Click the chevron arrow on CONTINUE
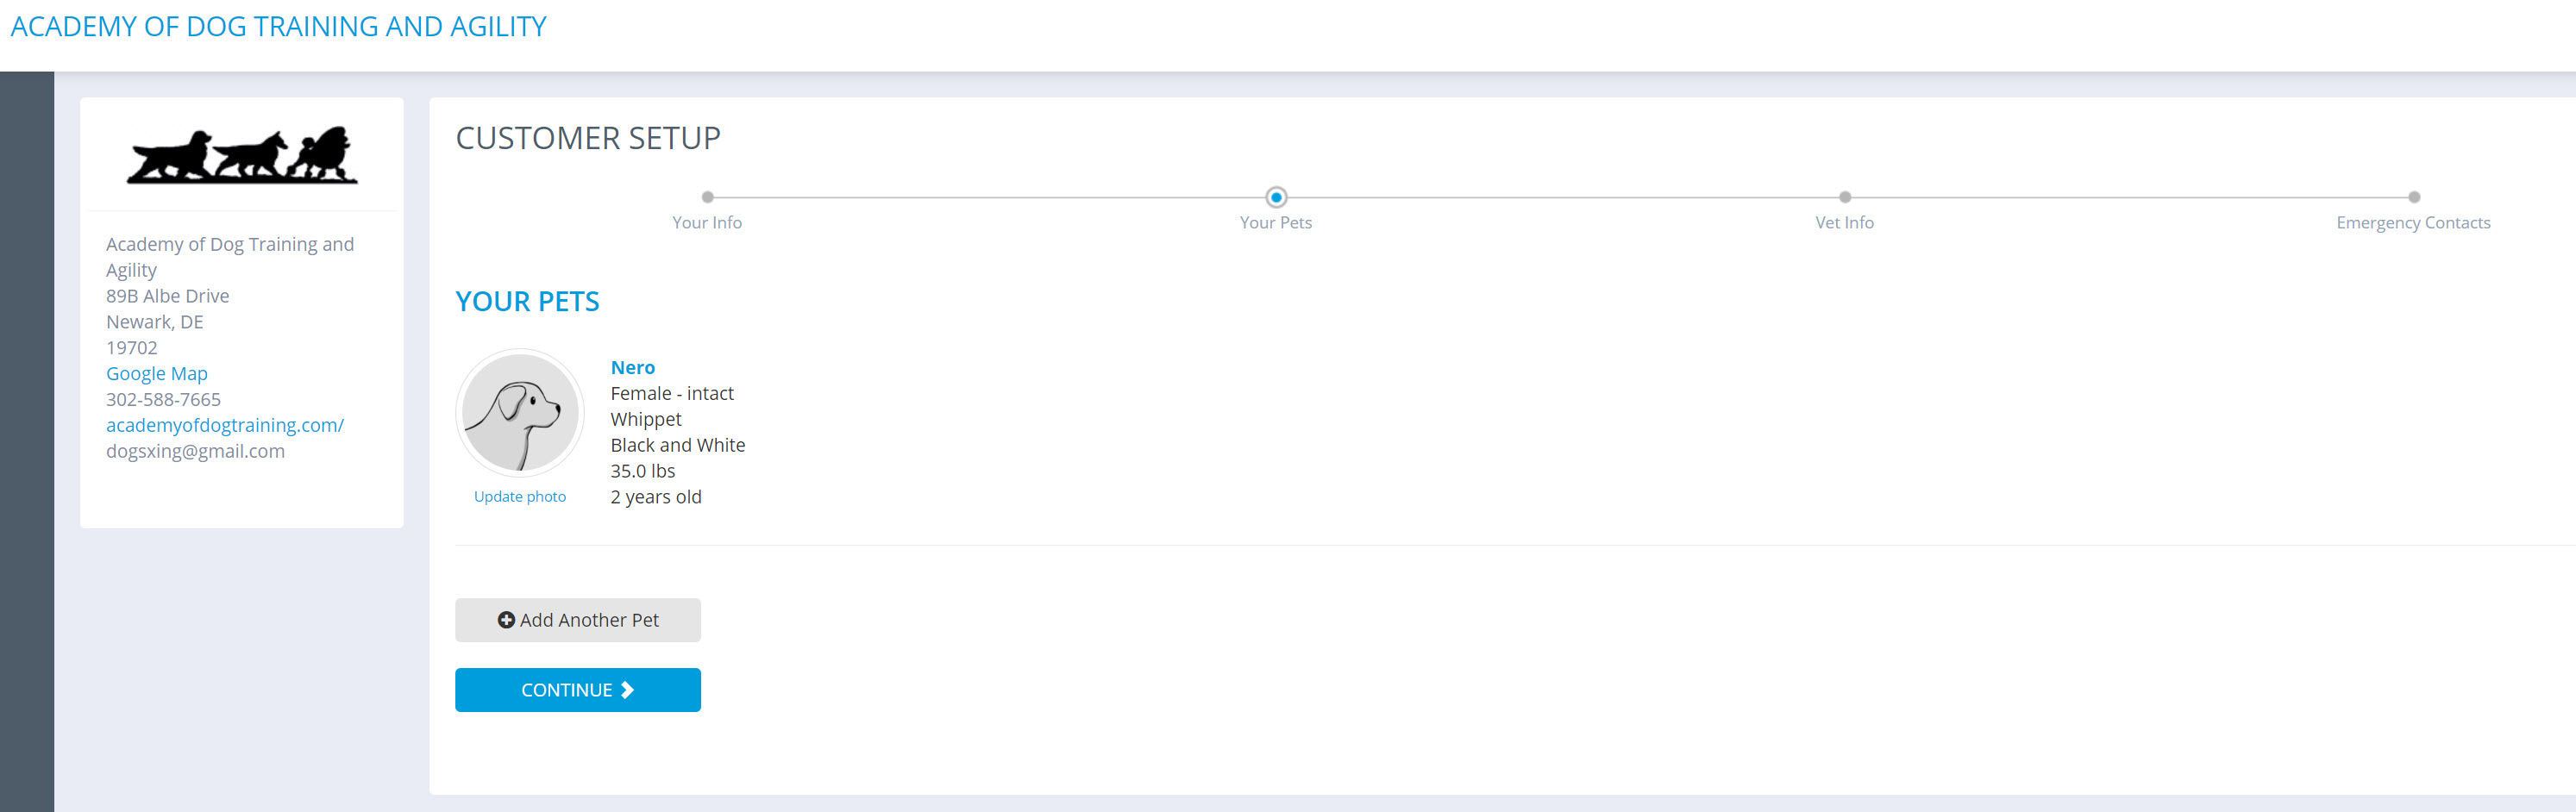This screenshot has width=2576, height=812. (x=627, y=690)
